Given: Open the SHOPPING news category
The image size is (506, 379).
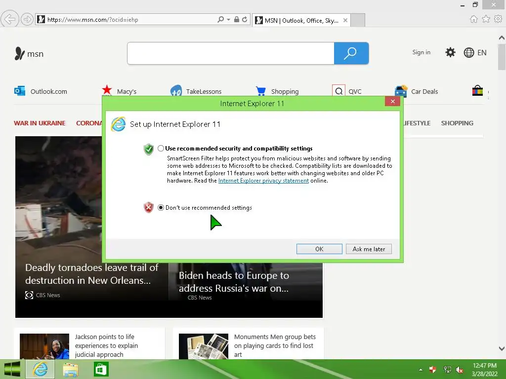Looking at the screenshot, I should coord(457,123).
